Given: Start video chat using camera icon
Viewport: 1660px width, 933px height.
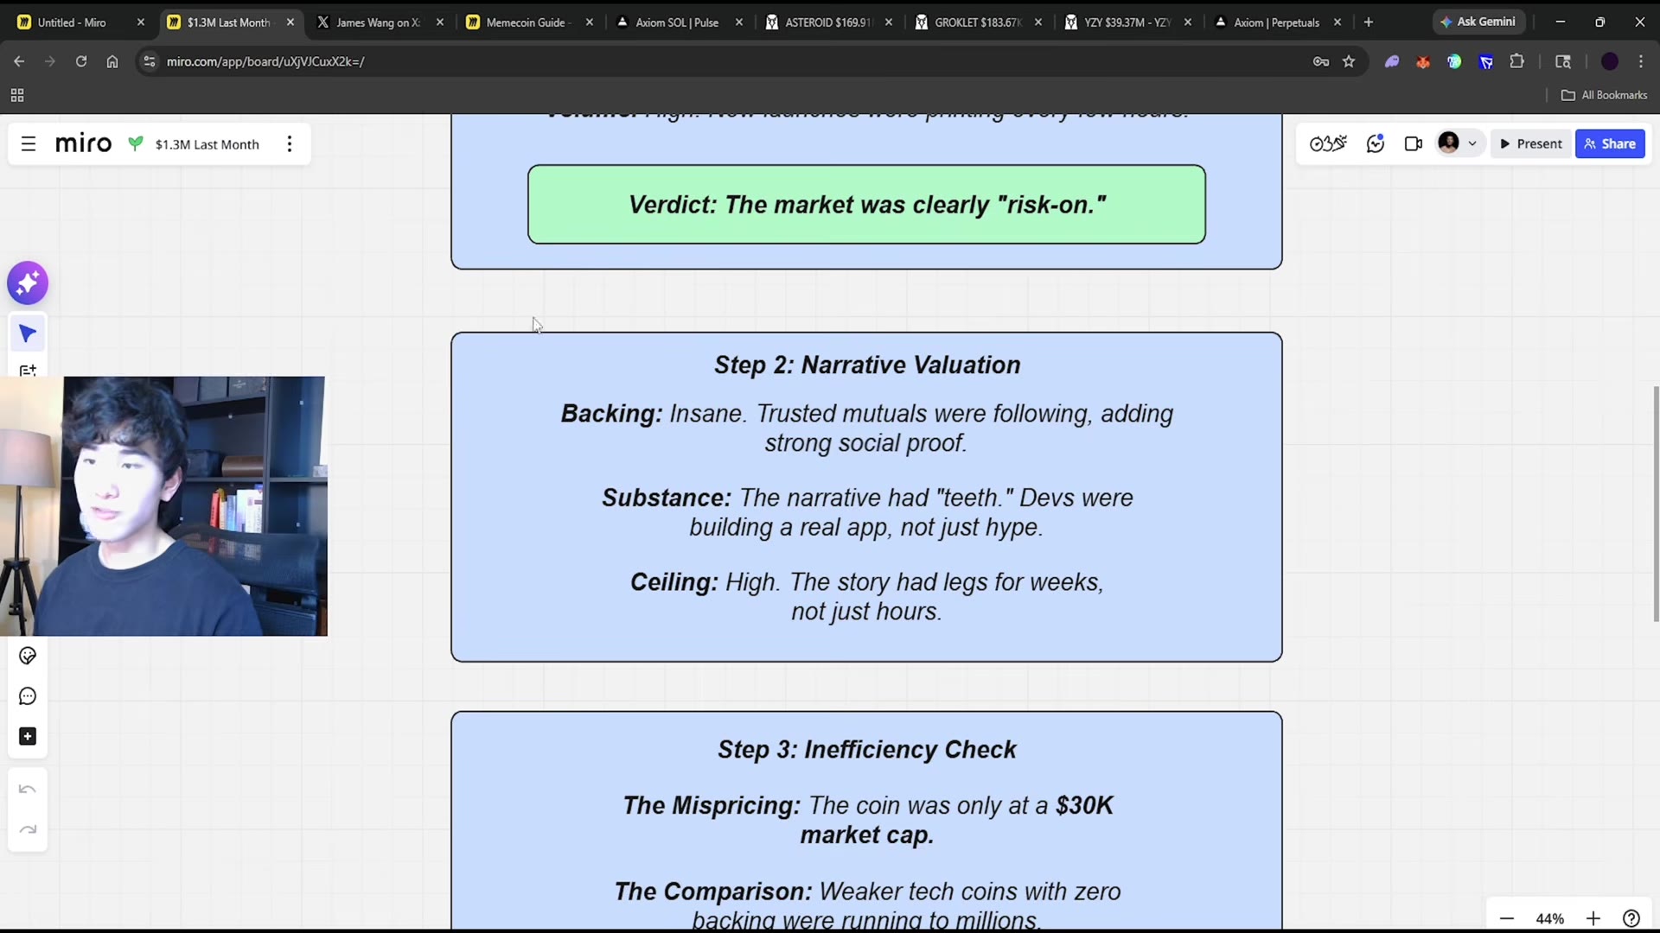Looking at the screenshot, I should (x=1414, y=144).
